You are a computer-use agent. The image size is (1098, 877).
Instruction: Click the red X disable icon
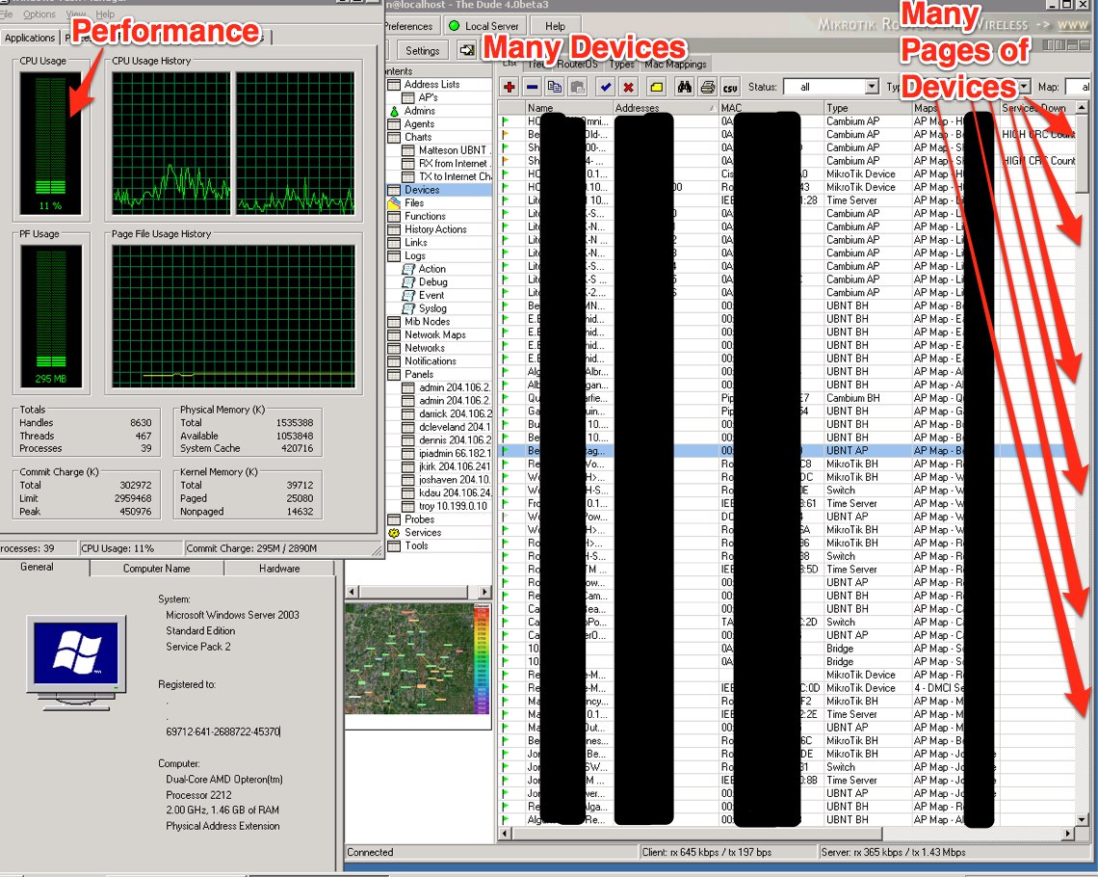tap(629, 87)
